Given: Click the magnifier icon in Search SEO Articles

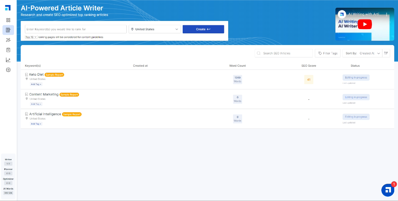Looking at the screenshot, I should pos(258,53).
